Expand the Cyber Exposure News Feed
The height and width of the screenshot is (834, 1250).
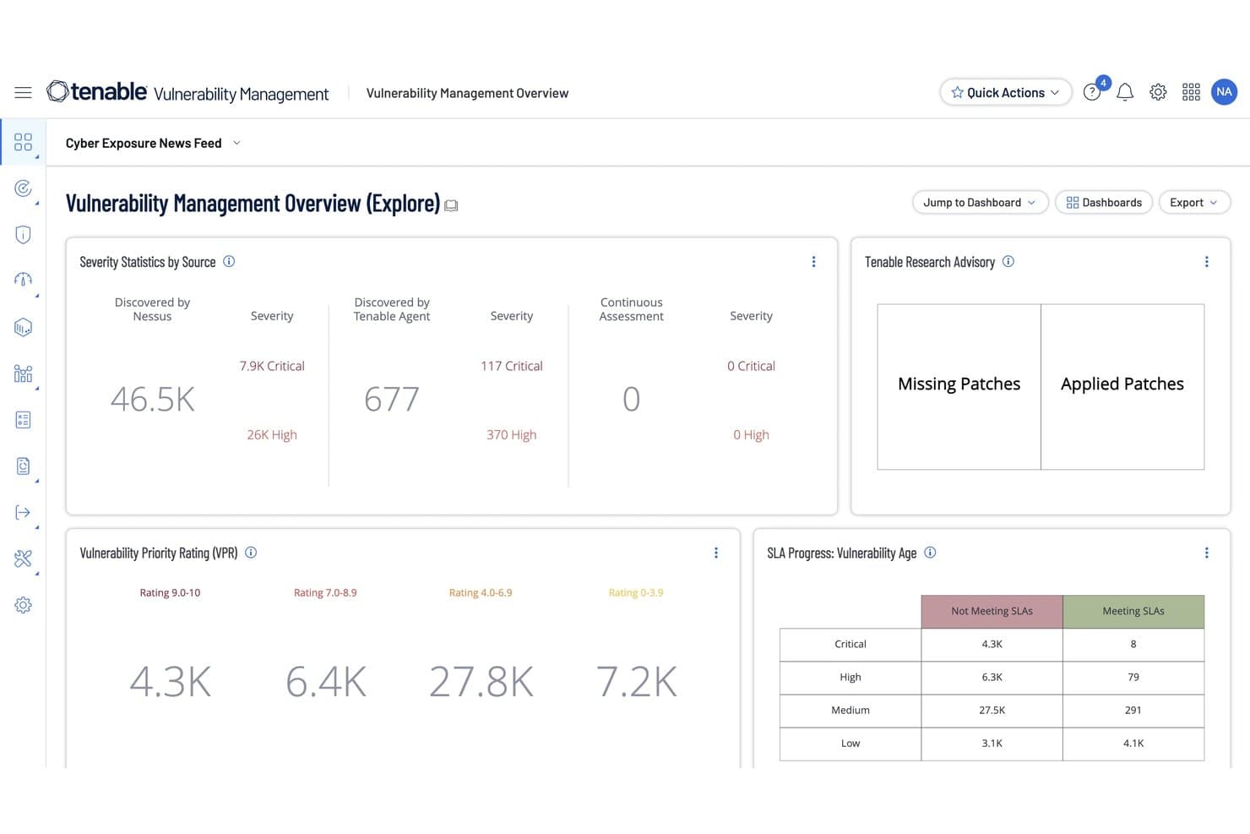[153, 143]
